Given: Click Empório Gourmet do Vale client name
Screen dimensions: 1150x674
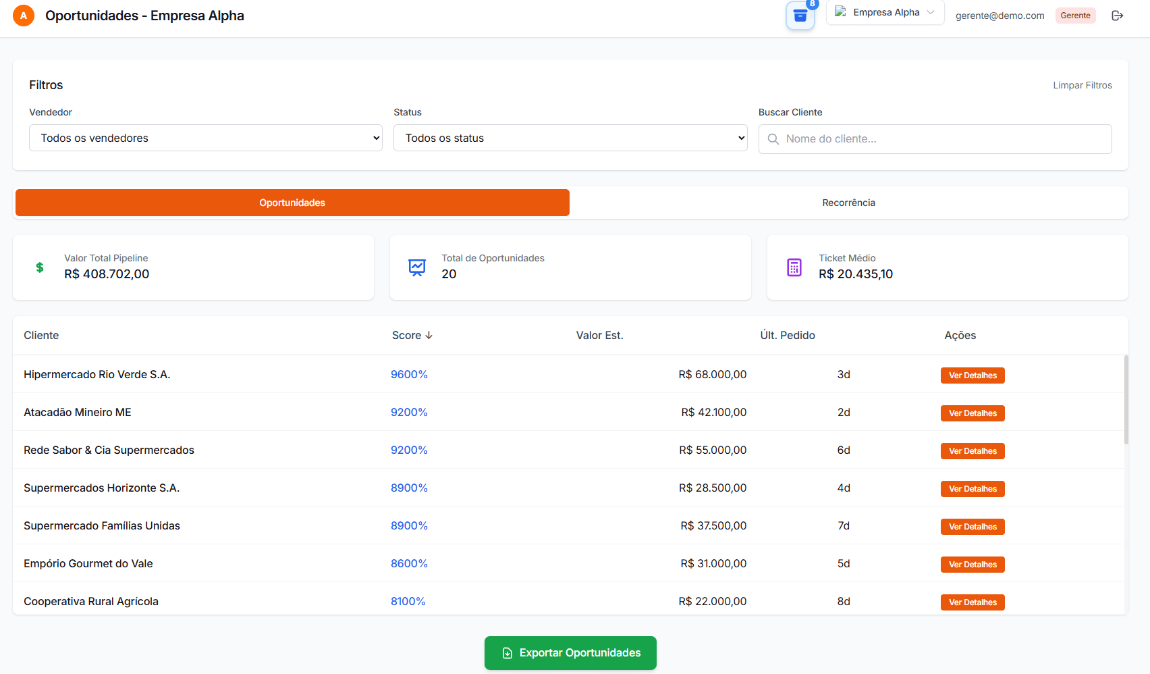Looking at the screenshot, I should tap(88, 564).
